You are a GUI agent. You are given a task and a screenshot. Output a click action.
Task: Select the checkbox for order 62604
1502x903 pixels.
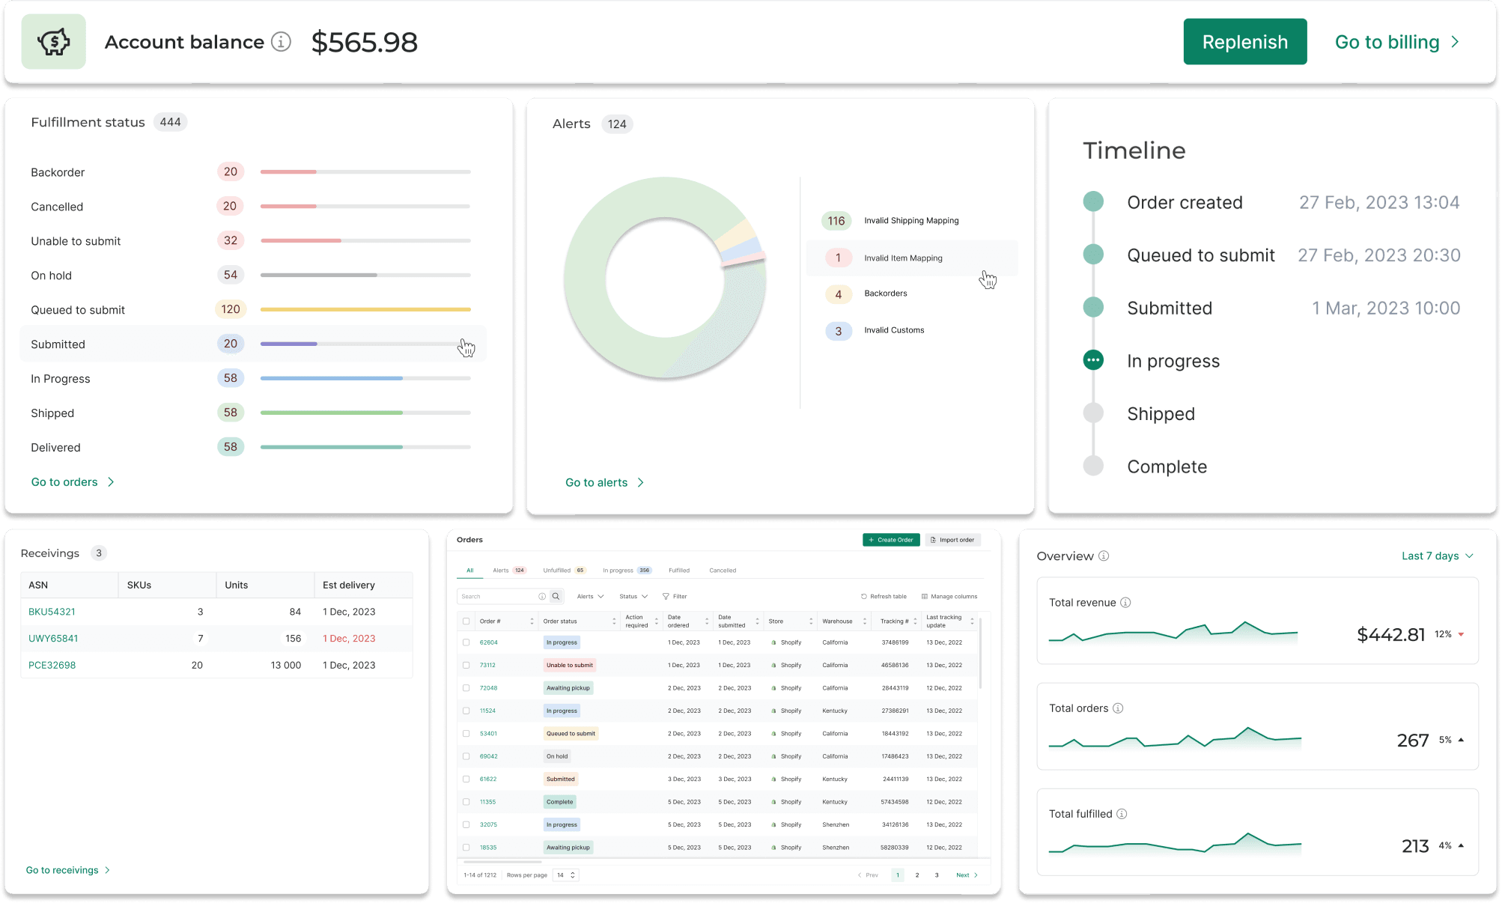click(466, 642)
